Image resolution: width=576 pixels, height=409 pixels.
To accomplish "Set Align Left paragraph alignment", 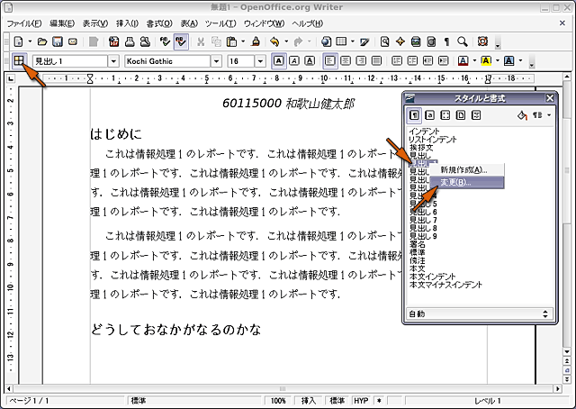I will pos(330,60).
